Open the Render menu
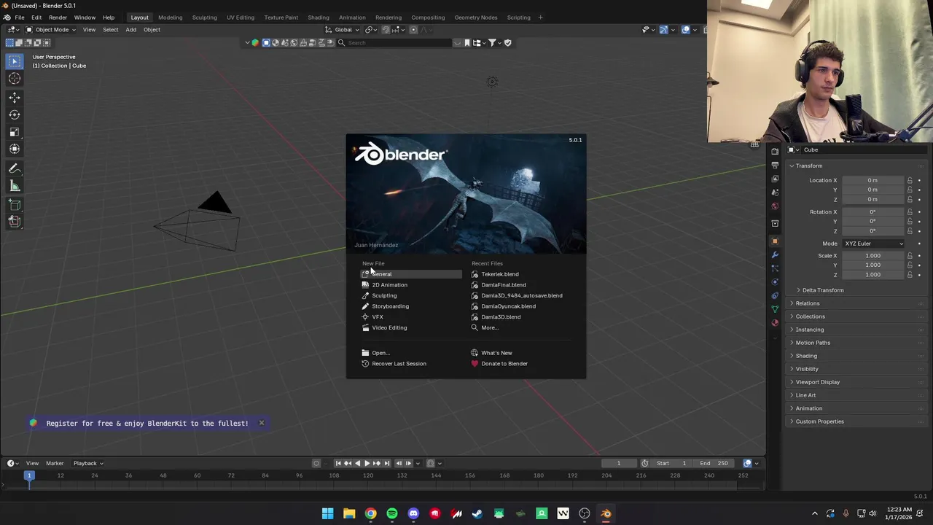 click(x=58, y=17)
